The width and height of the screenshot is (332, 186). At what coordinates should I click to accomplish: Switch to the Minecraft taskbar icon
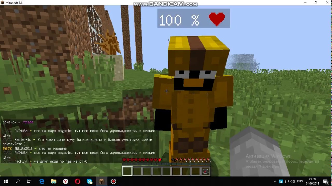point(101,181)
